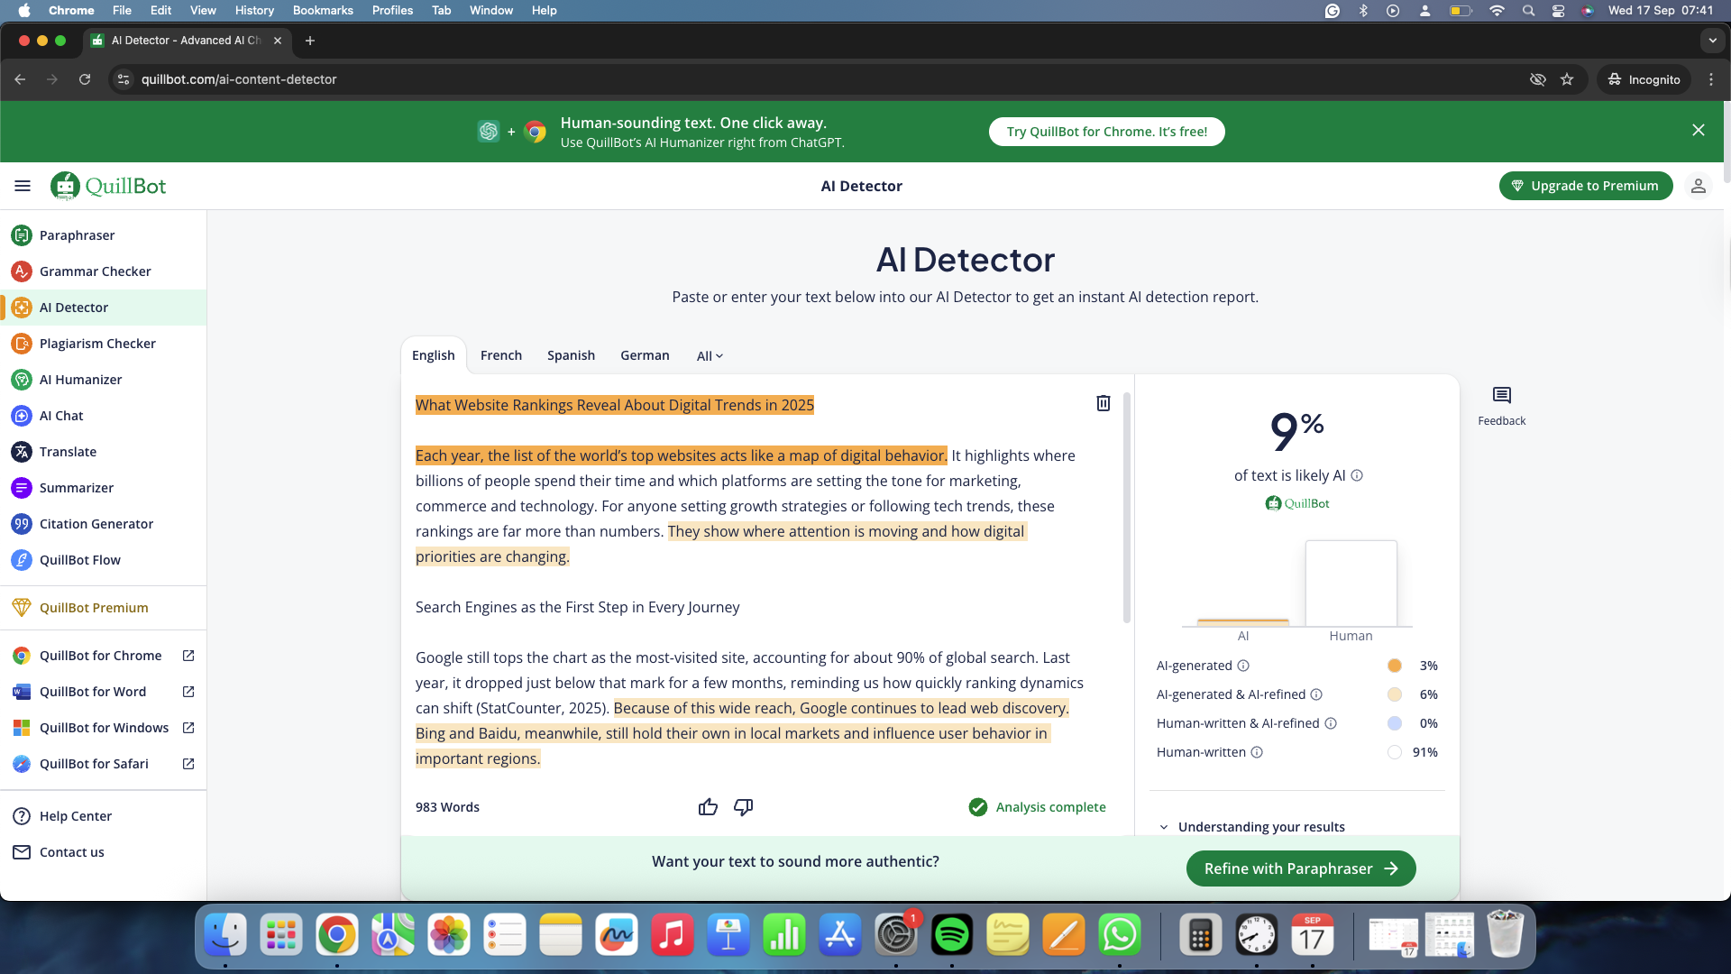The width and height of the screenshot is (1731, 974).
Task: Reload the page in Chrome
Action: (x=85, y=79)
